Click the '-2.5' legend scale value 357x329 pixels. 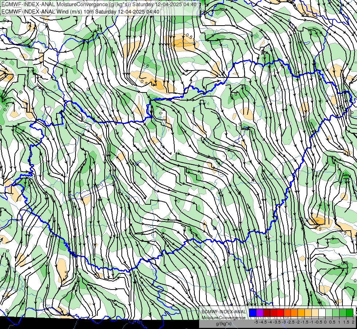click(291, 322)
